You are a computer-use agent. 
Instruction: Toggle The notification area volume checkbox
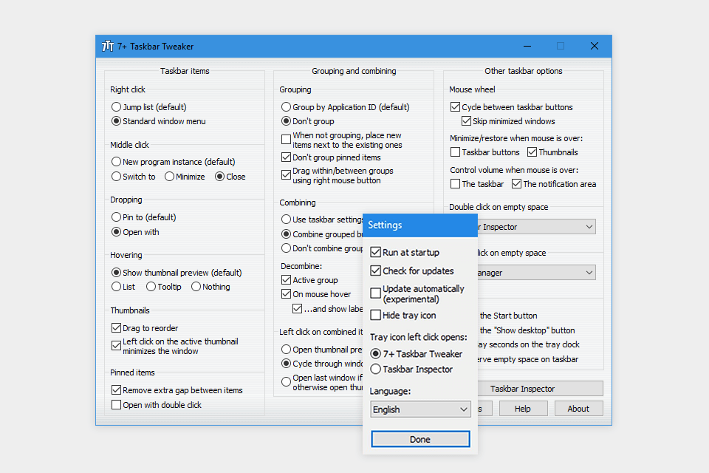point(516,184)
